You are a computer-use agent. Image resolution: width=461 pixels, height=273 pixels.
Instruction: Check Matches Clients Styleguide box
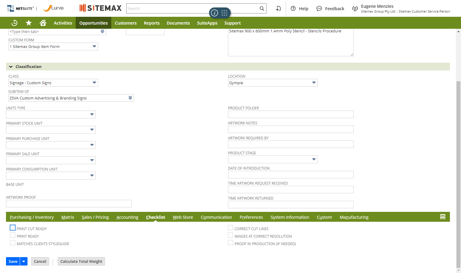[13, 243]
